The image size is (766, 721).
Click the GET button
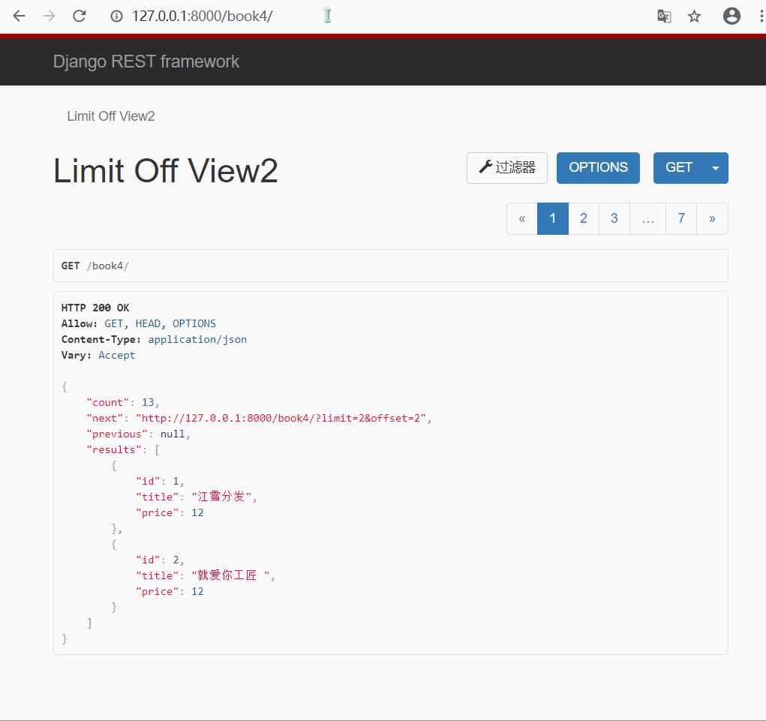pos(679,168)
